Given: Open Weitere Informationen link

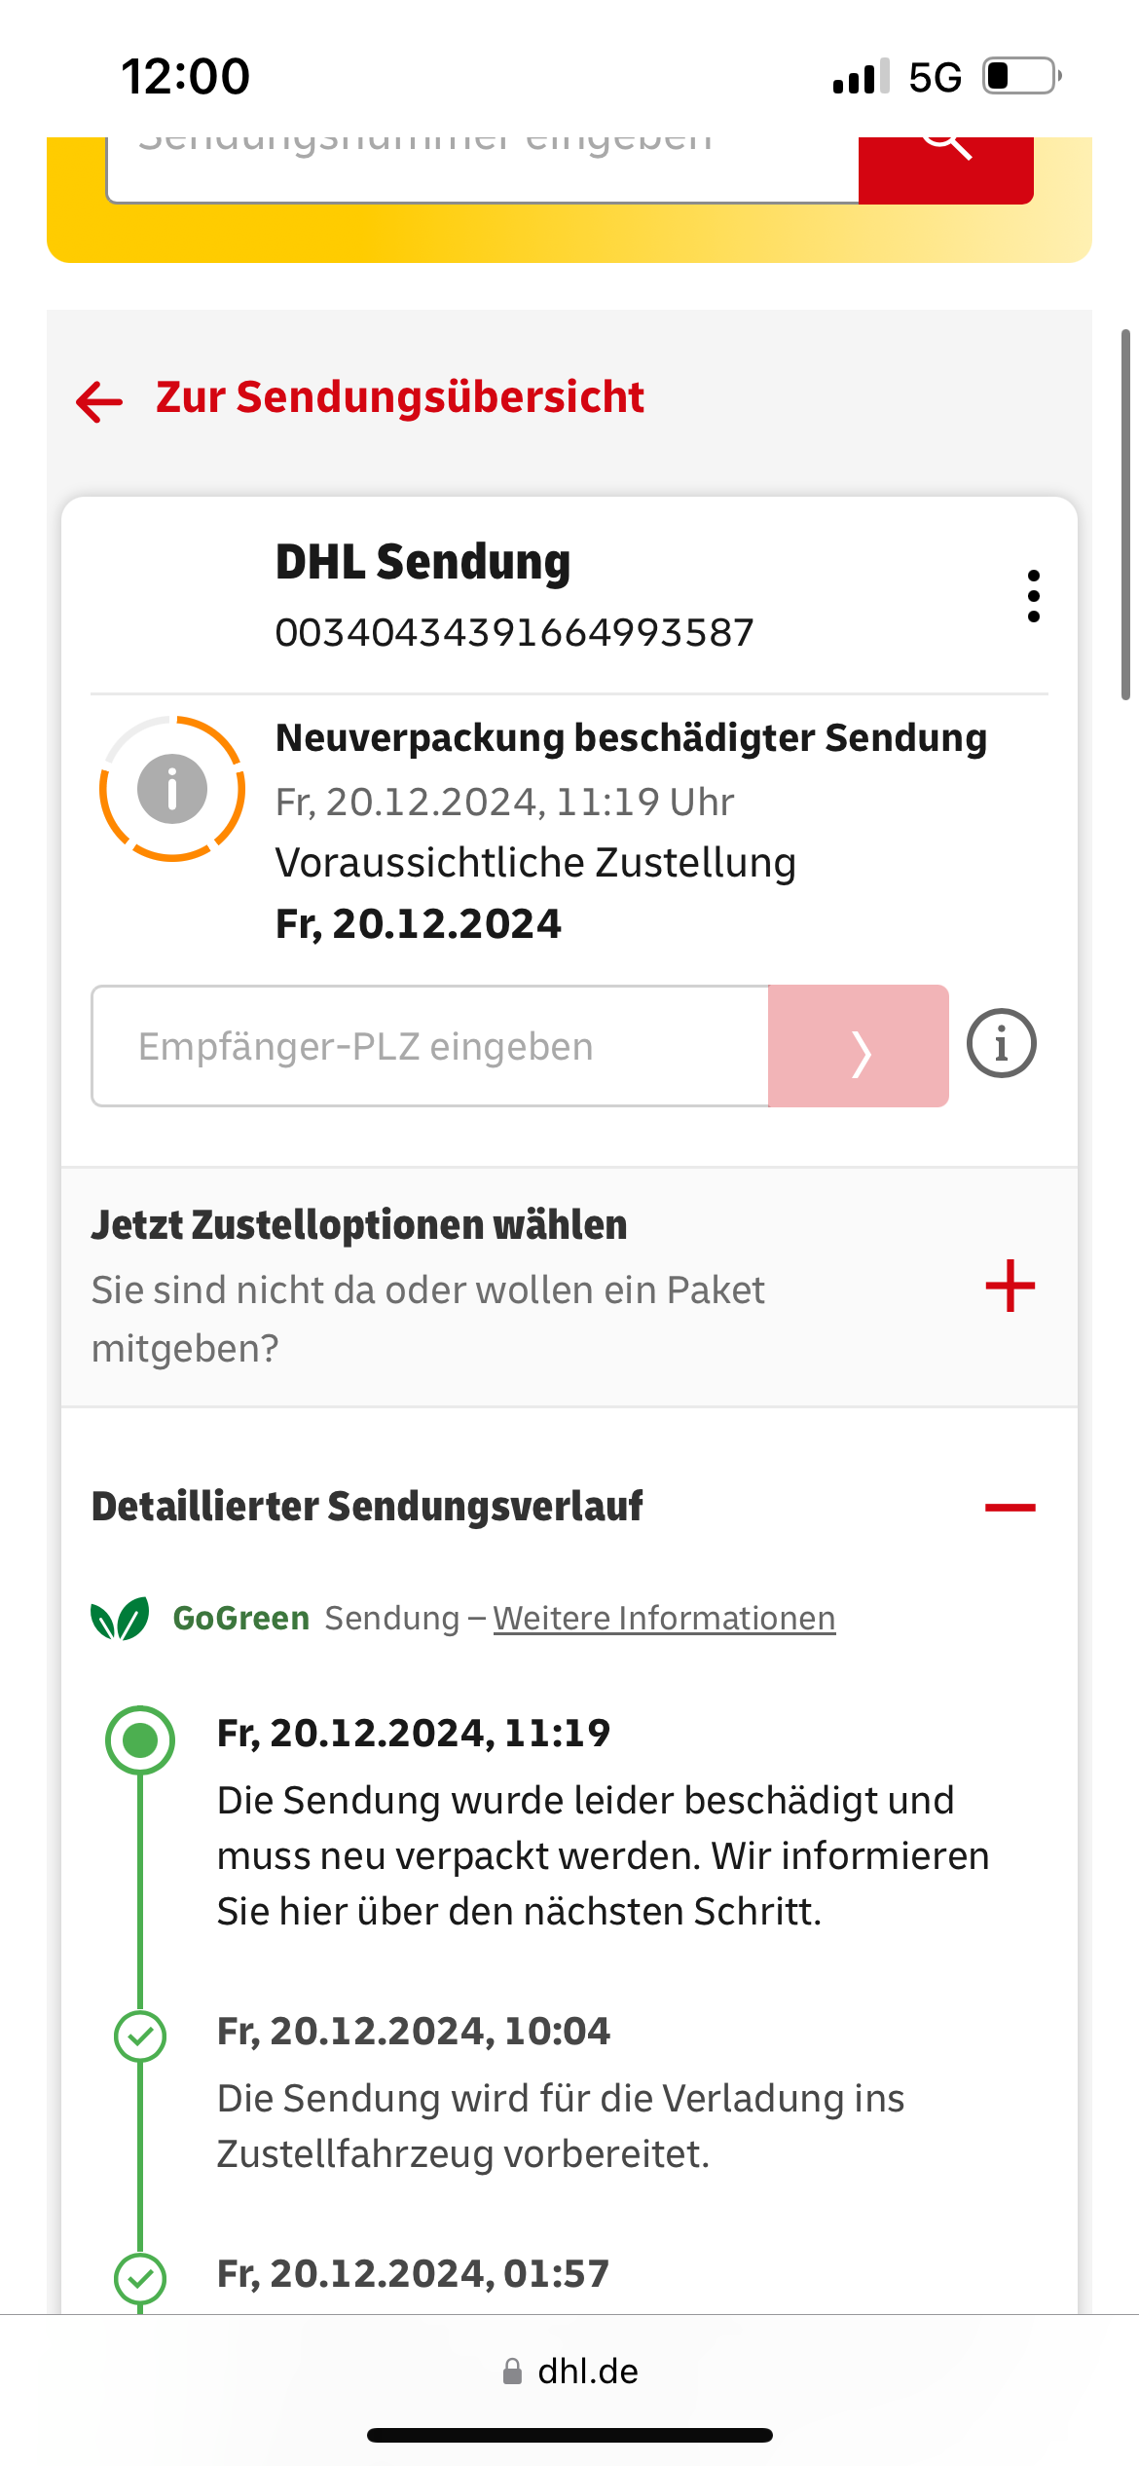Looking at the screenshot, I should [664, 1619].
